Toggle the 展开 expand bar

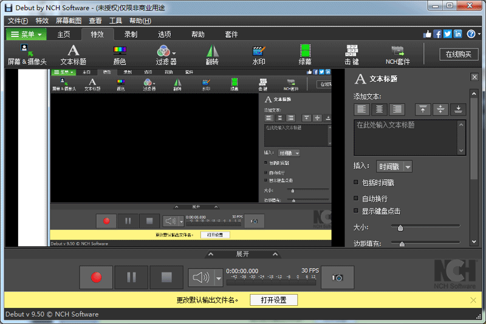coord(242,254)
